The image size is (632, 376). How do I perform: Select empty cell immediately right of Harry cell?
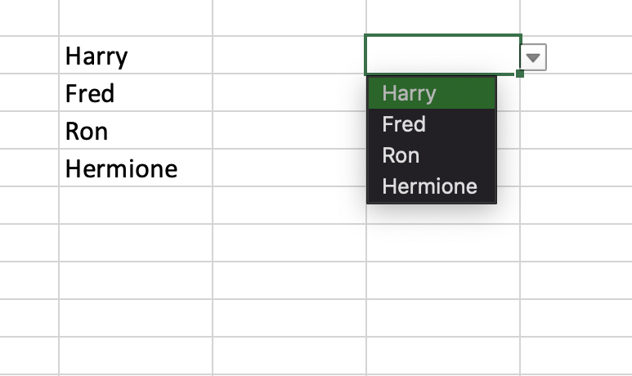(x=289, y=56)
